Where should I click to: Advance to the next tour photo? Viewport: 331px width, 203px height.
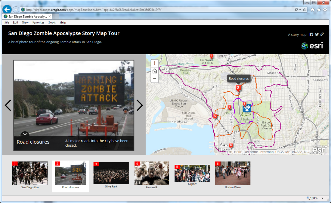140,105
